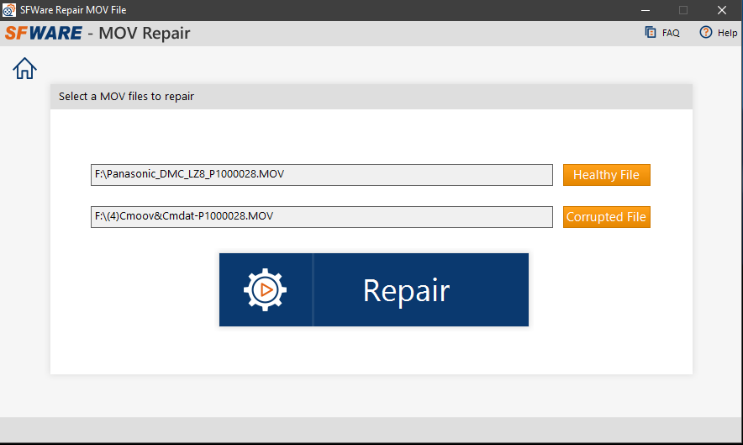Screen dimensions: 743x445
Task: Choose a damaged video via Corrupted File
Action: click(606, 217)
